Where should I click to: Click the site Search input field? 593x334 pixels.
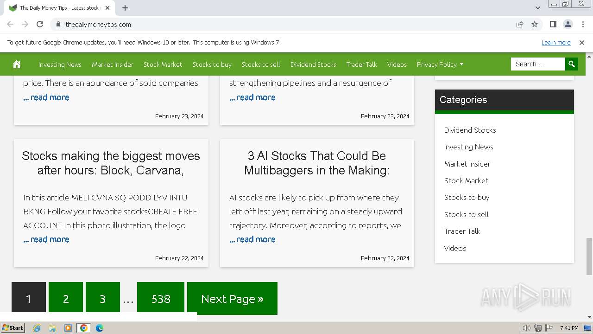tap(538, 64)
